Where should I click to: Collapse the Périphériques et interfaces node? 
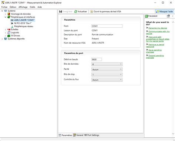click(x=6, y=17)
